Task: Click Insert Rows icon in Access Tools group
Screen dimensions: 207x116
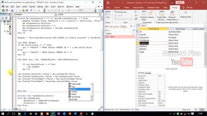Action: [136, 12]
